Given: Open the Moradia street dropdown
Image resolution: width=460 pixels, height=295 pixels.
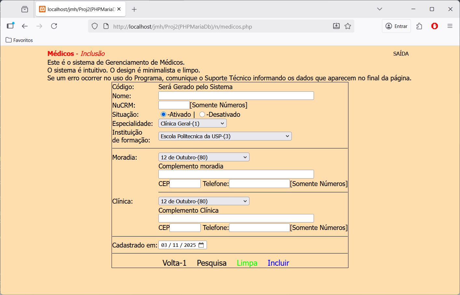Looking at the screenshot, I should click(204, 157).
